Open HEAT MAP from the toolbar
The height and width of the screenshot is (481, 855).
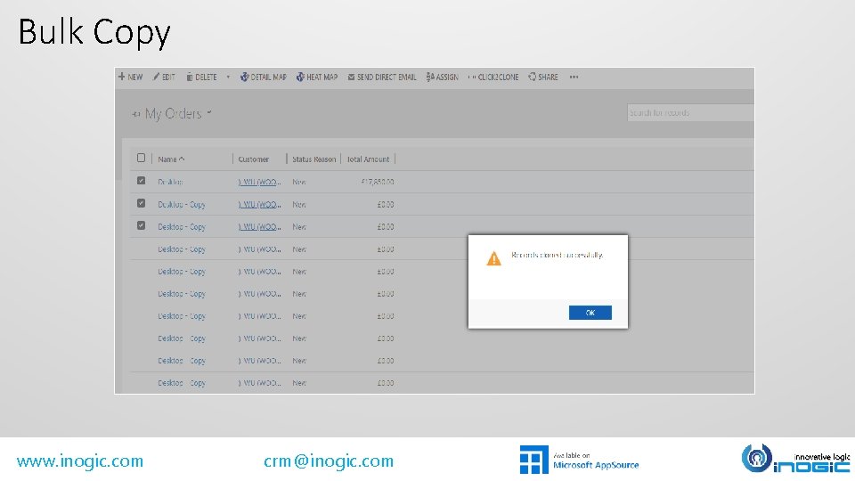(x=317, y=77)
